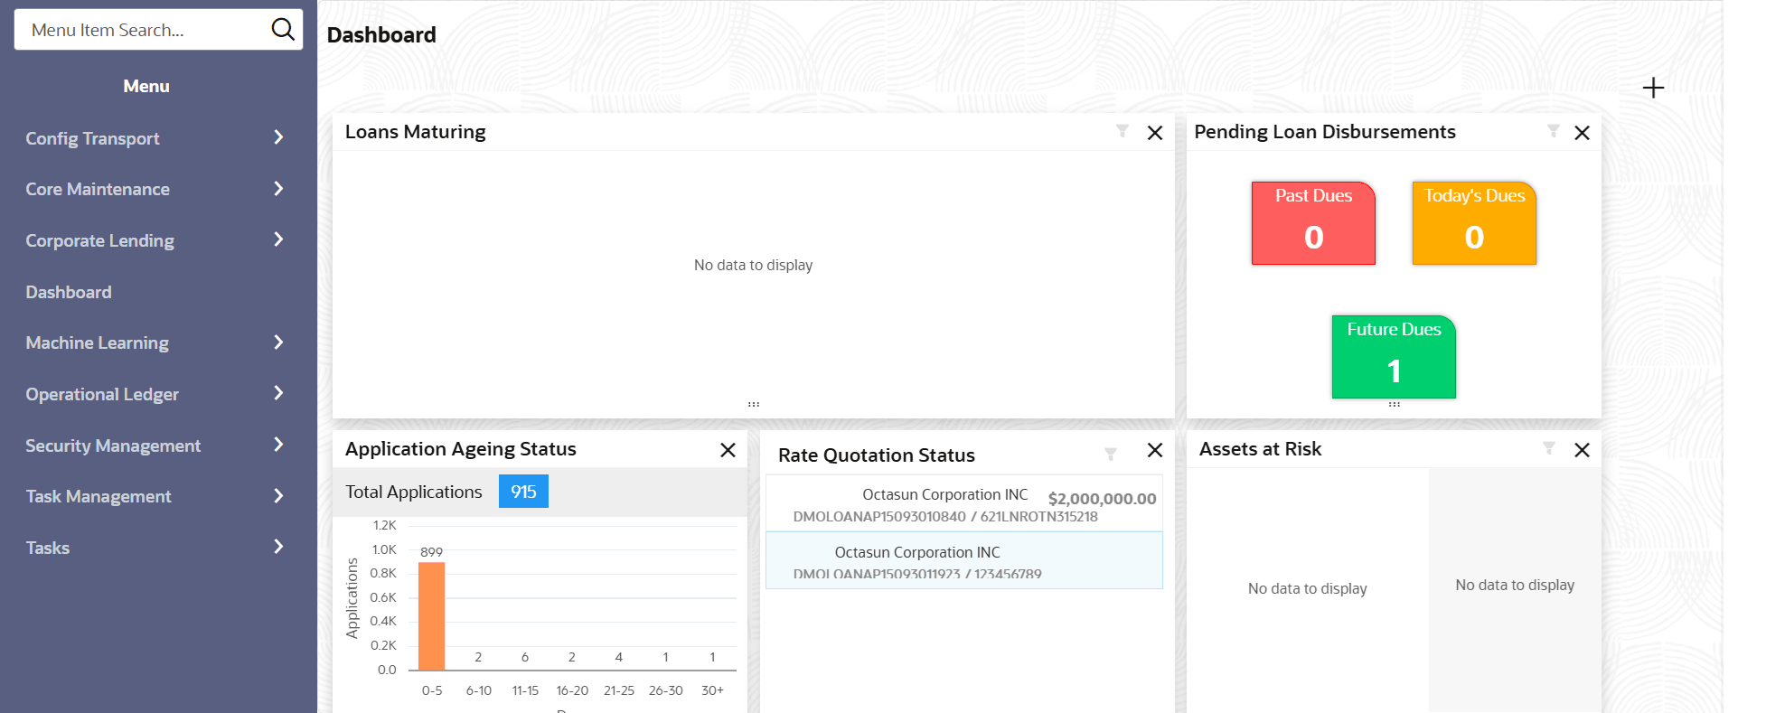
Task: Click the orange 0-5 days bar
Action: 432,616
